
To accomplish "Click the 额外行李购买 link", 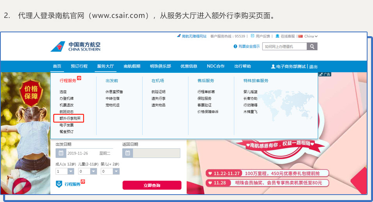I will coord(69,118).
